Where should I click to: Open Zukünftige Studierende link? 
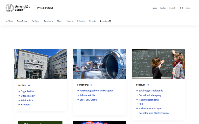(151, 91)
